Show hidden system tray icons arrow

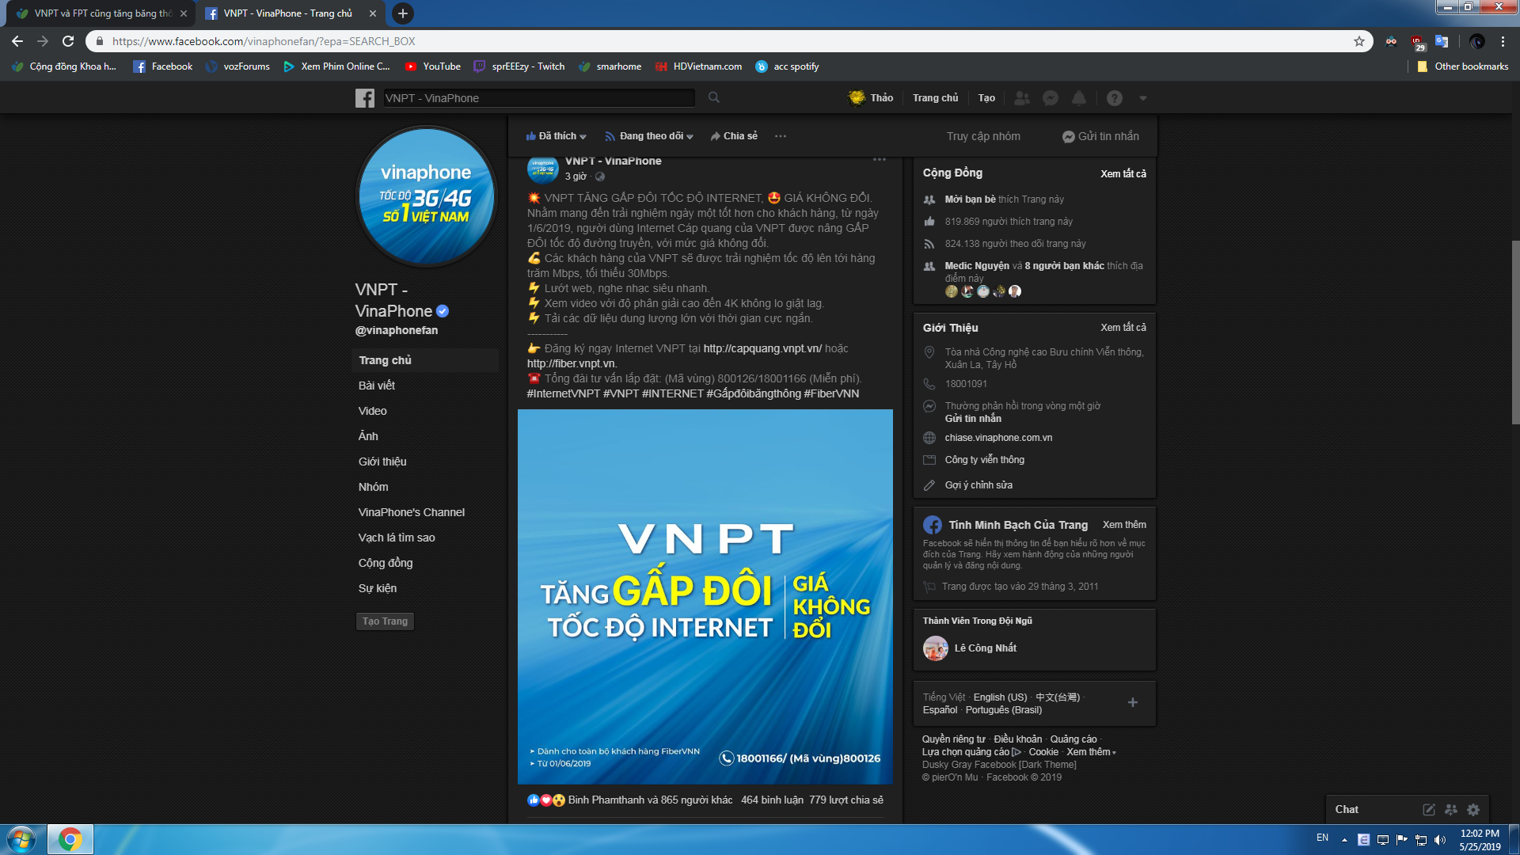point(1344,840)
